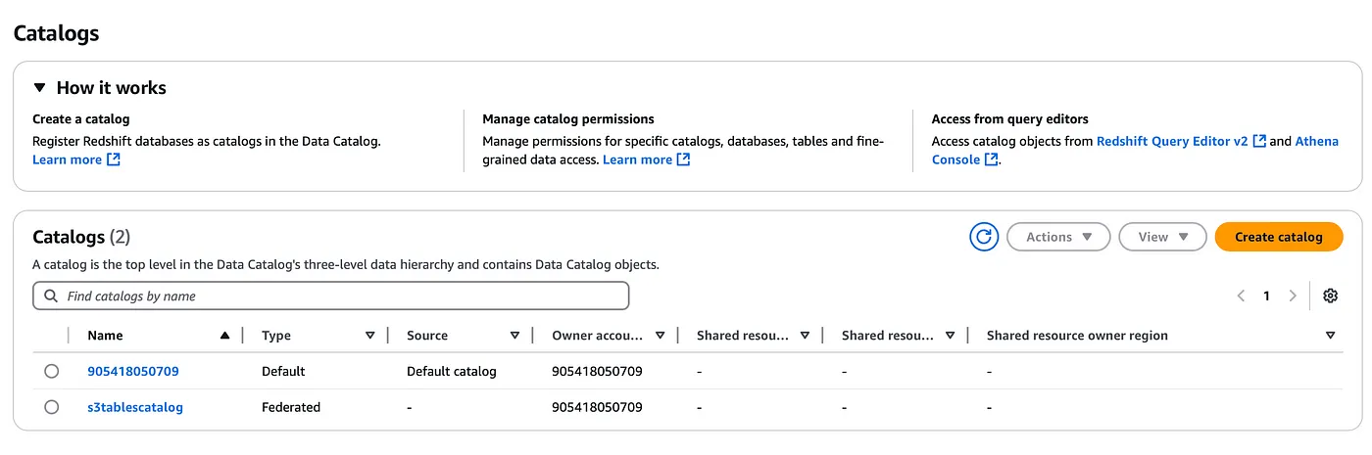Sort Shared resource owner region column

[1330, 336]
